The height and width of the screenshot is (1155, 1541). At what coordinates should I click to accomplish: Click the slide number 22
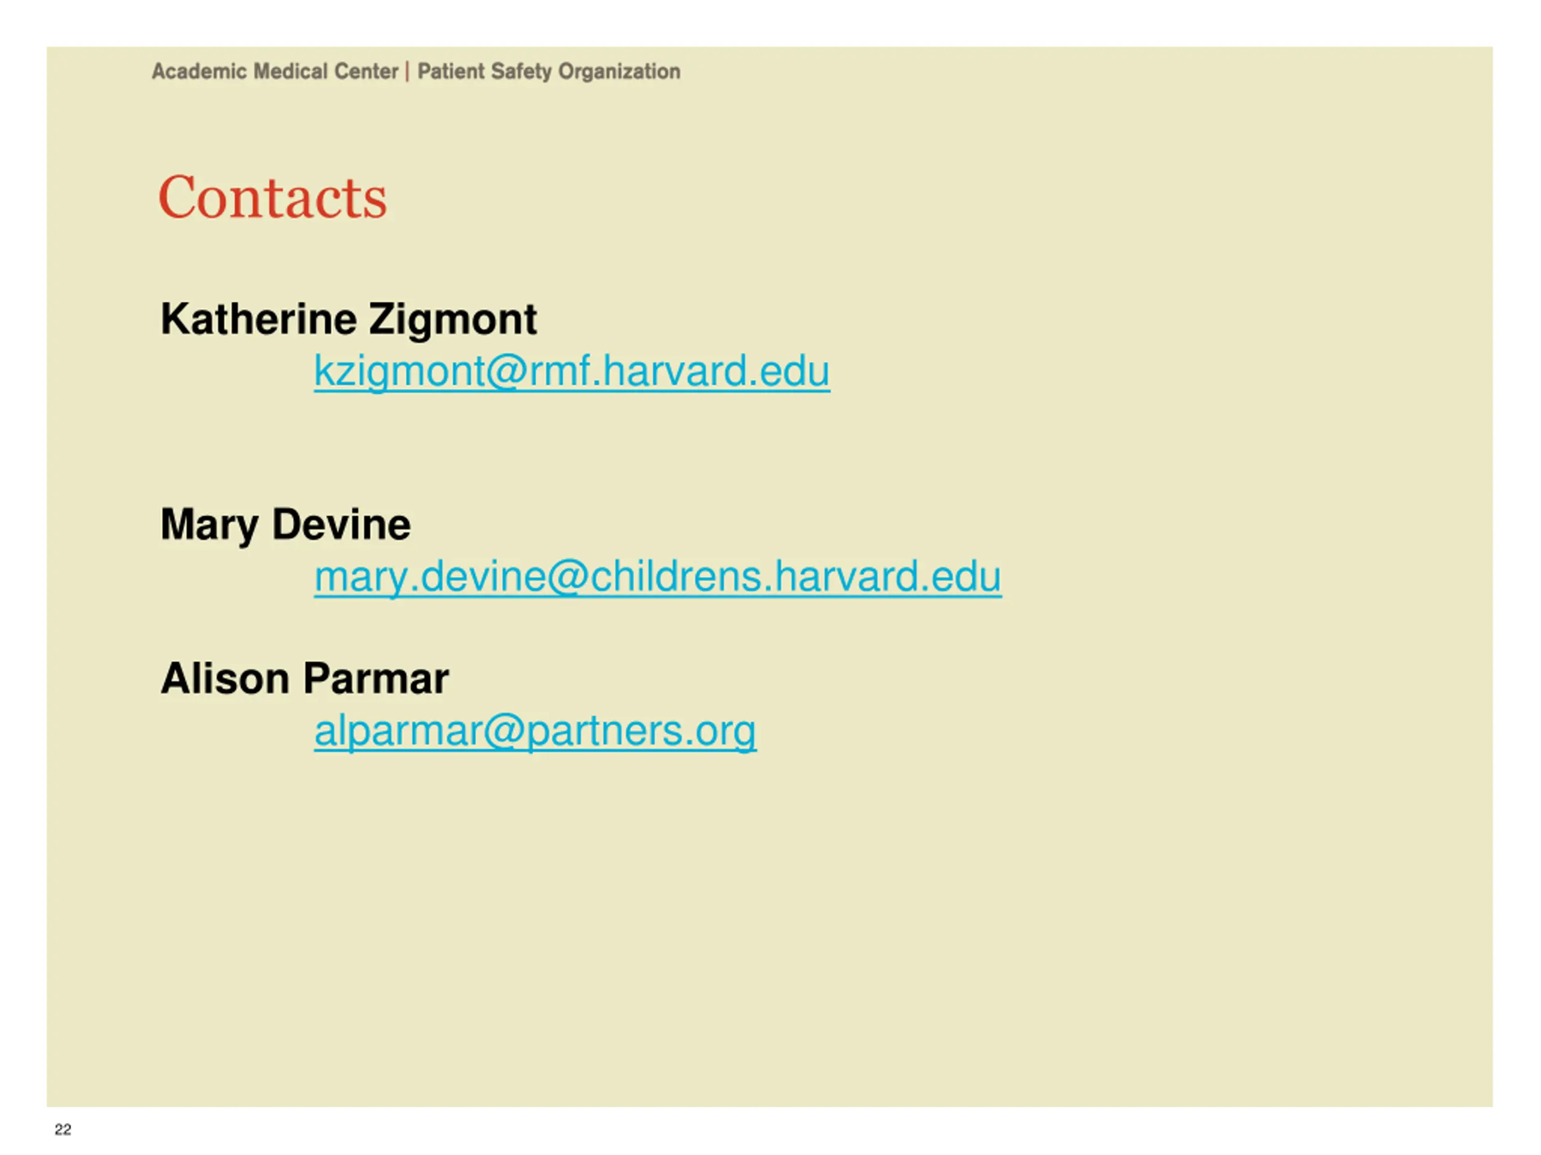tap(63, 1129)
